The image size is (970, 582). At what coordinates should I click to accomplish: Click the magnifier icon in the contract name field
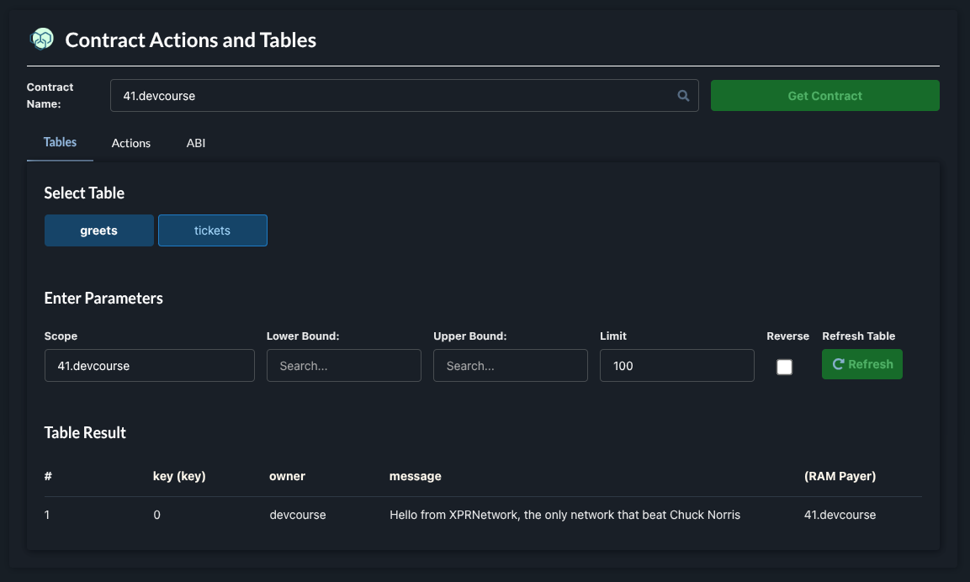coord(683,96)
